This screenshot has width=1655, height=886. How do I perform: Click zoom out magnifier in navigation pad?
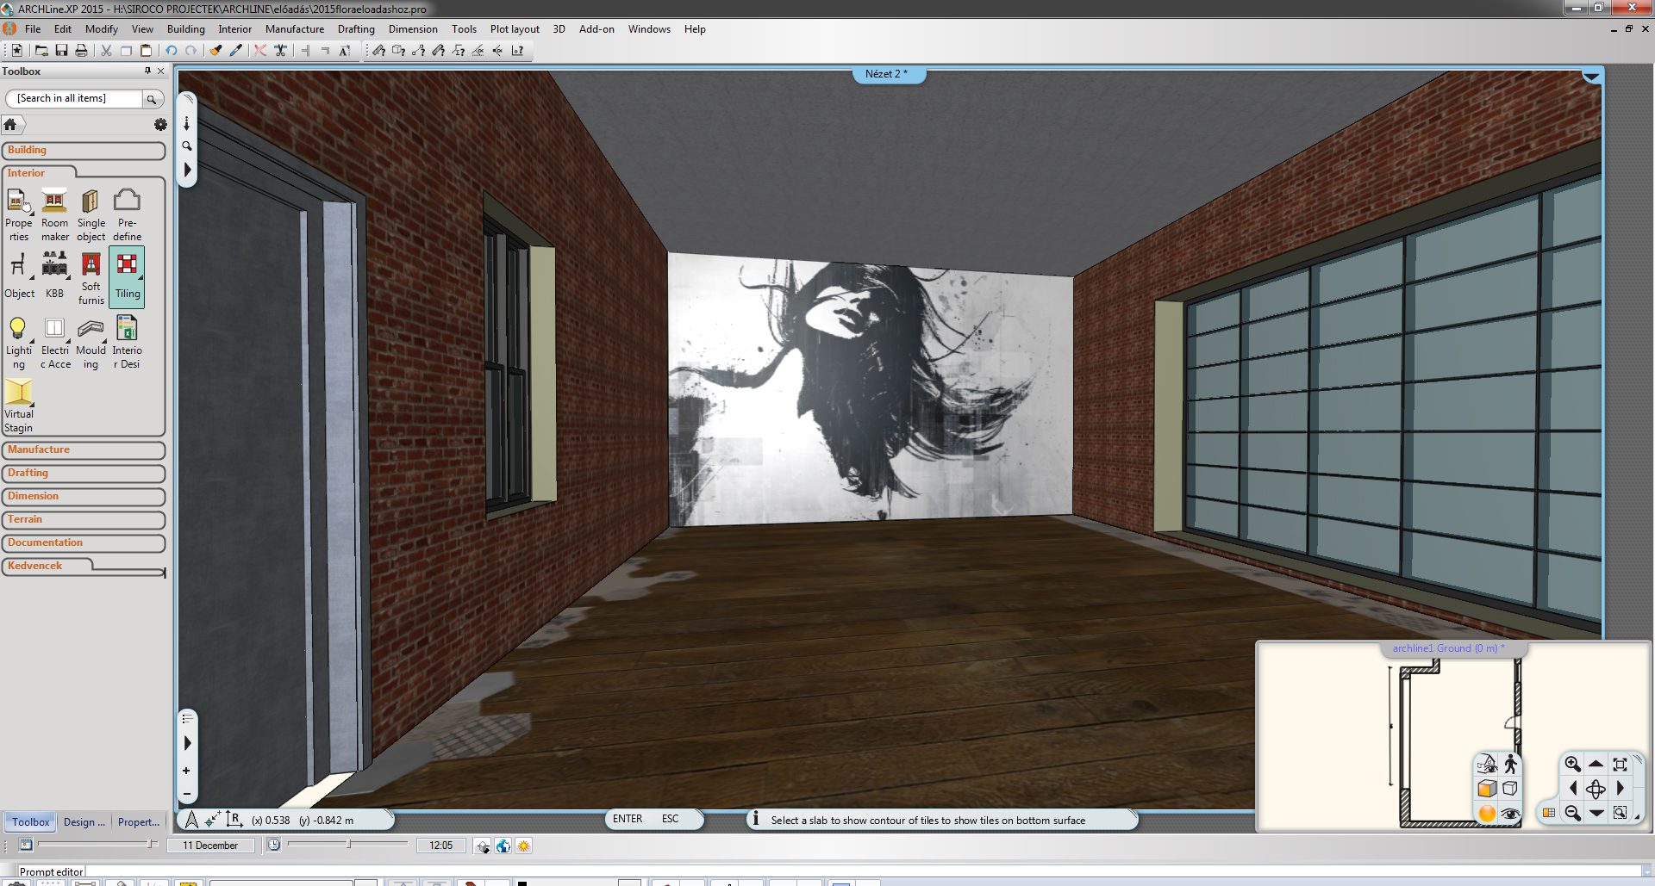(1572, 813)
